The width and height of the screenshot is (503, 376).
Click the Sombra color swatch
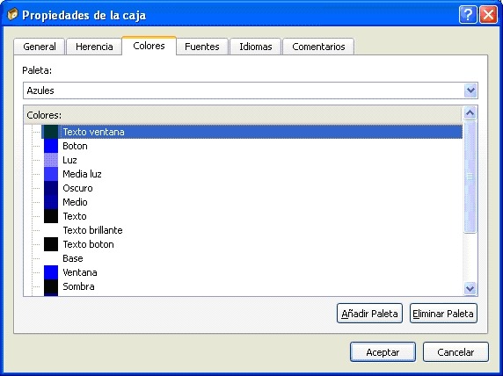coord(51,286)
